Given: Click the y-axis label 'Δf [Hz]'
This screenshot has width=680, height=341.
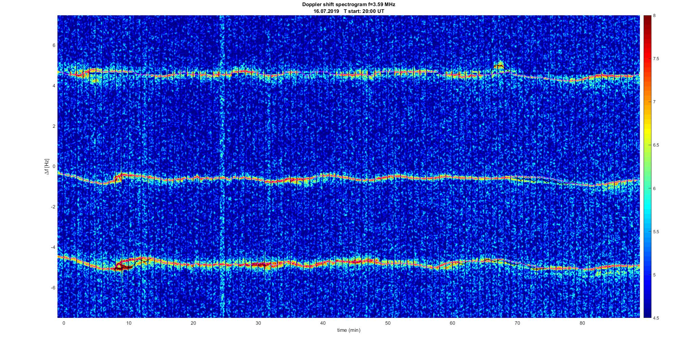Looking at the screenshot, I should point(47,167).
